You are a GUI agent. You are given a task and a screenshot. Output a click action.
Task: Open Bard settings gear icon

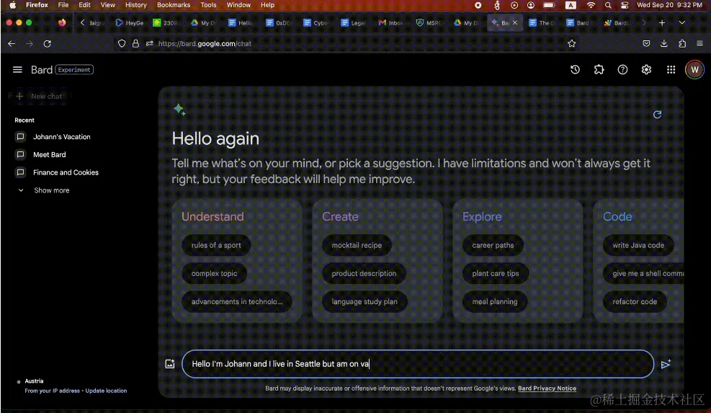click(646, 69)
